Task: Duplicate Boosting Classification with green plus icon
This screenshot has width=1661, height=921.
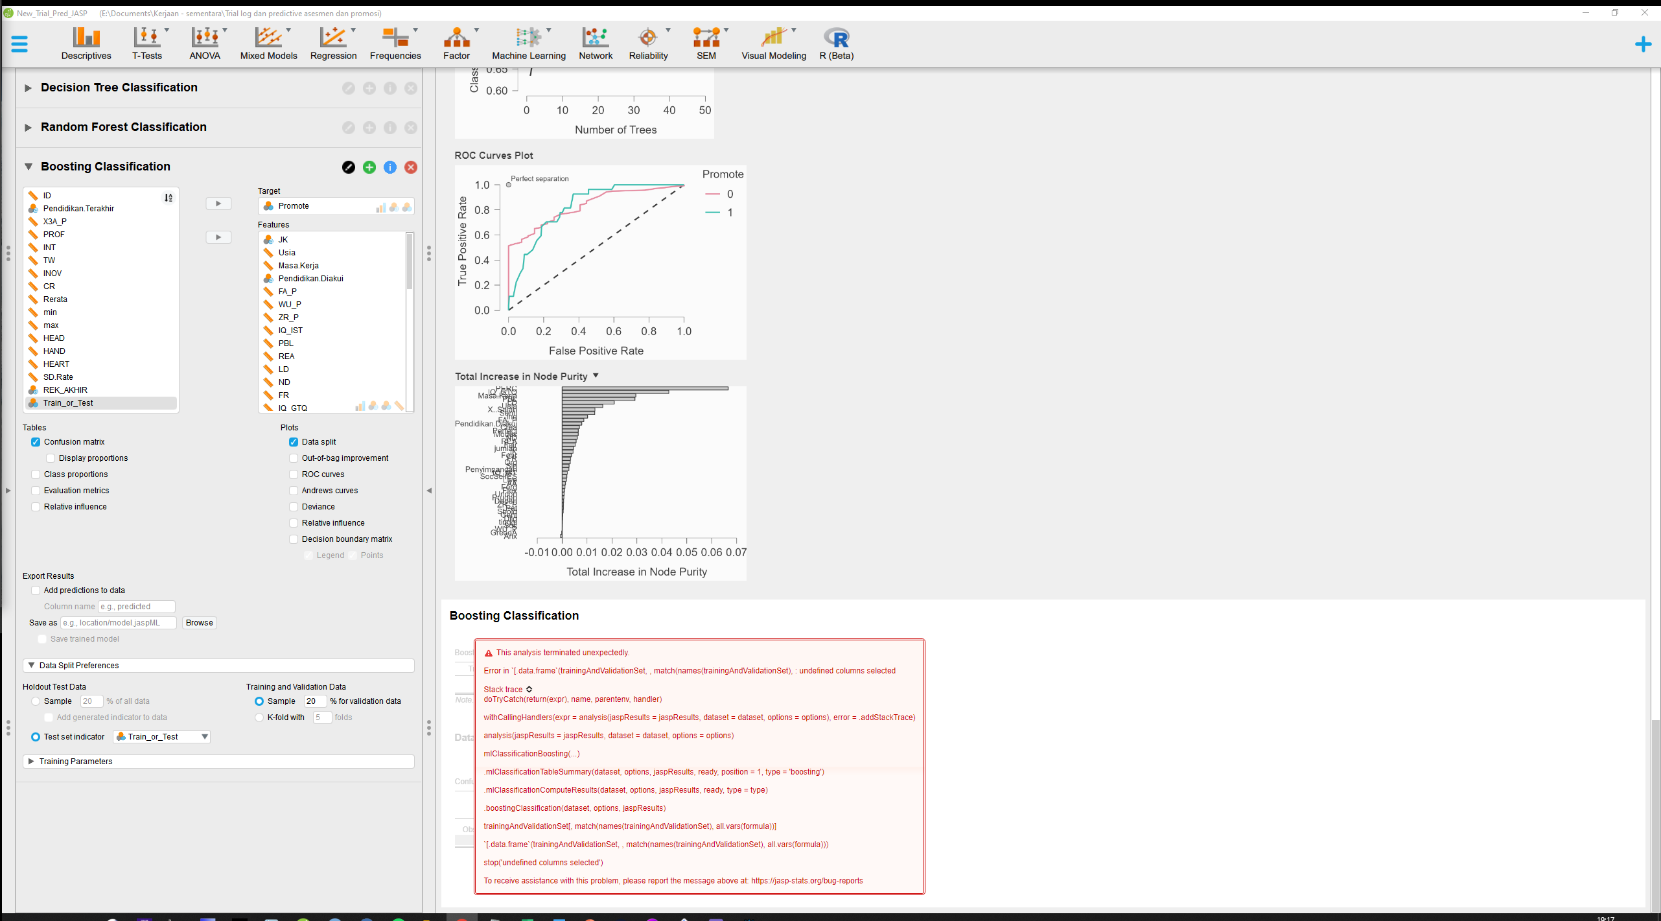Action: pyautogui.click(x=369, y=167)
